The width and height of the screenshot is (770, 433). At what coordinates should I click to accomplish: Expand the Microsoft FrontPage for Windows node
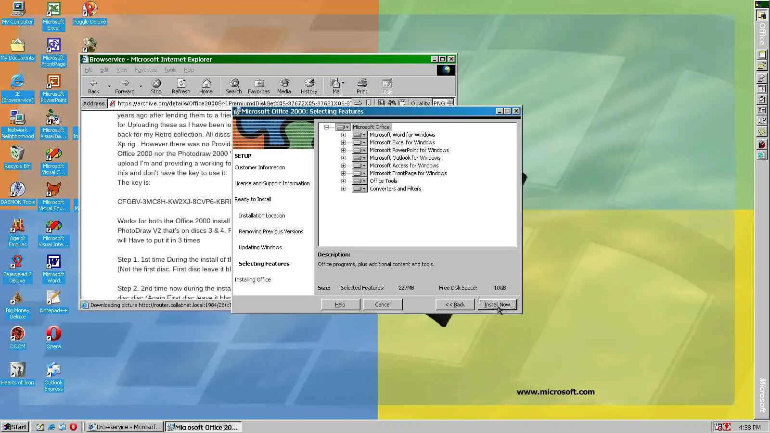coord(343,173)
